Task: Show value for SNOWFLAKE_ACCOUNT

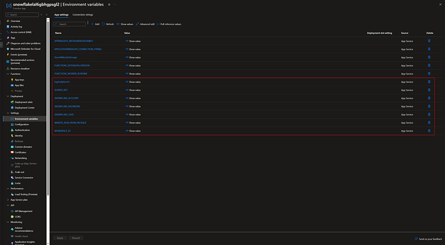Action: (x=133, y=98)
